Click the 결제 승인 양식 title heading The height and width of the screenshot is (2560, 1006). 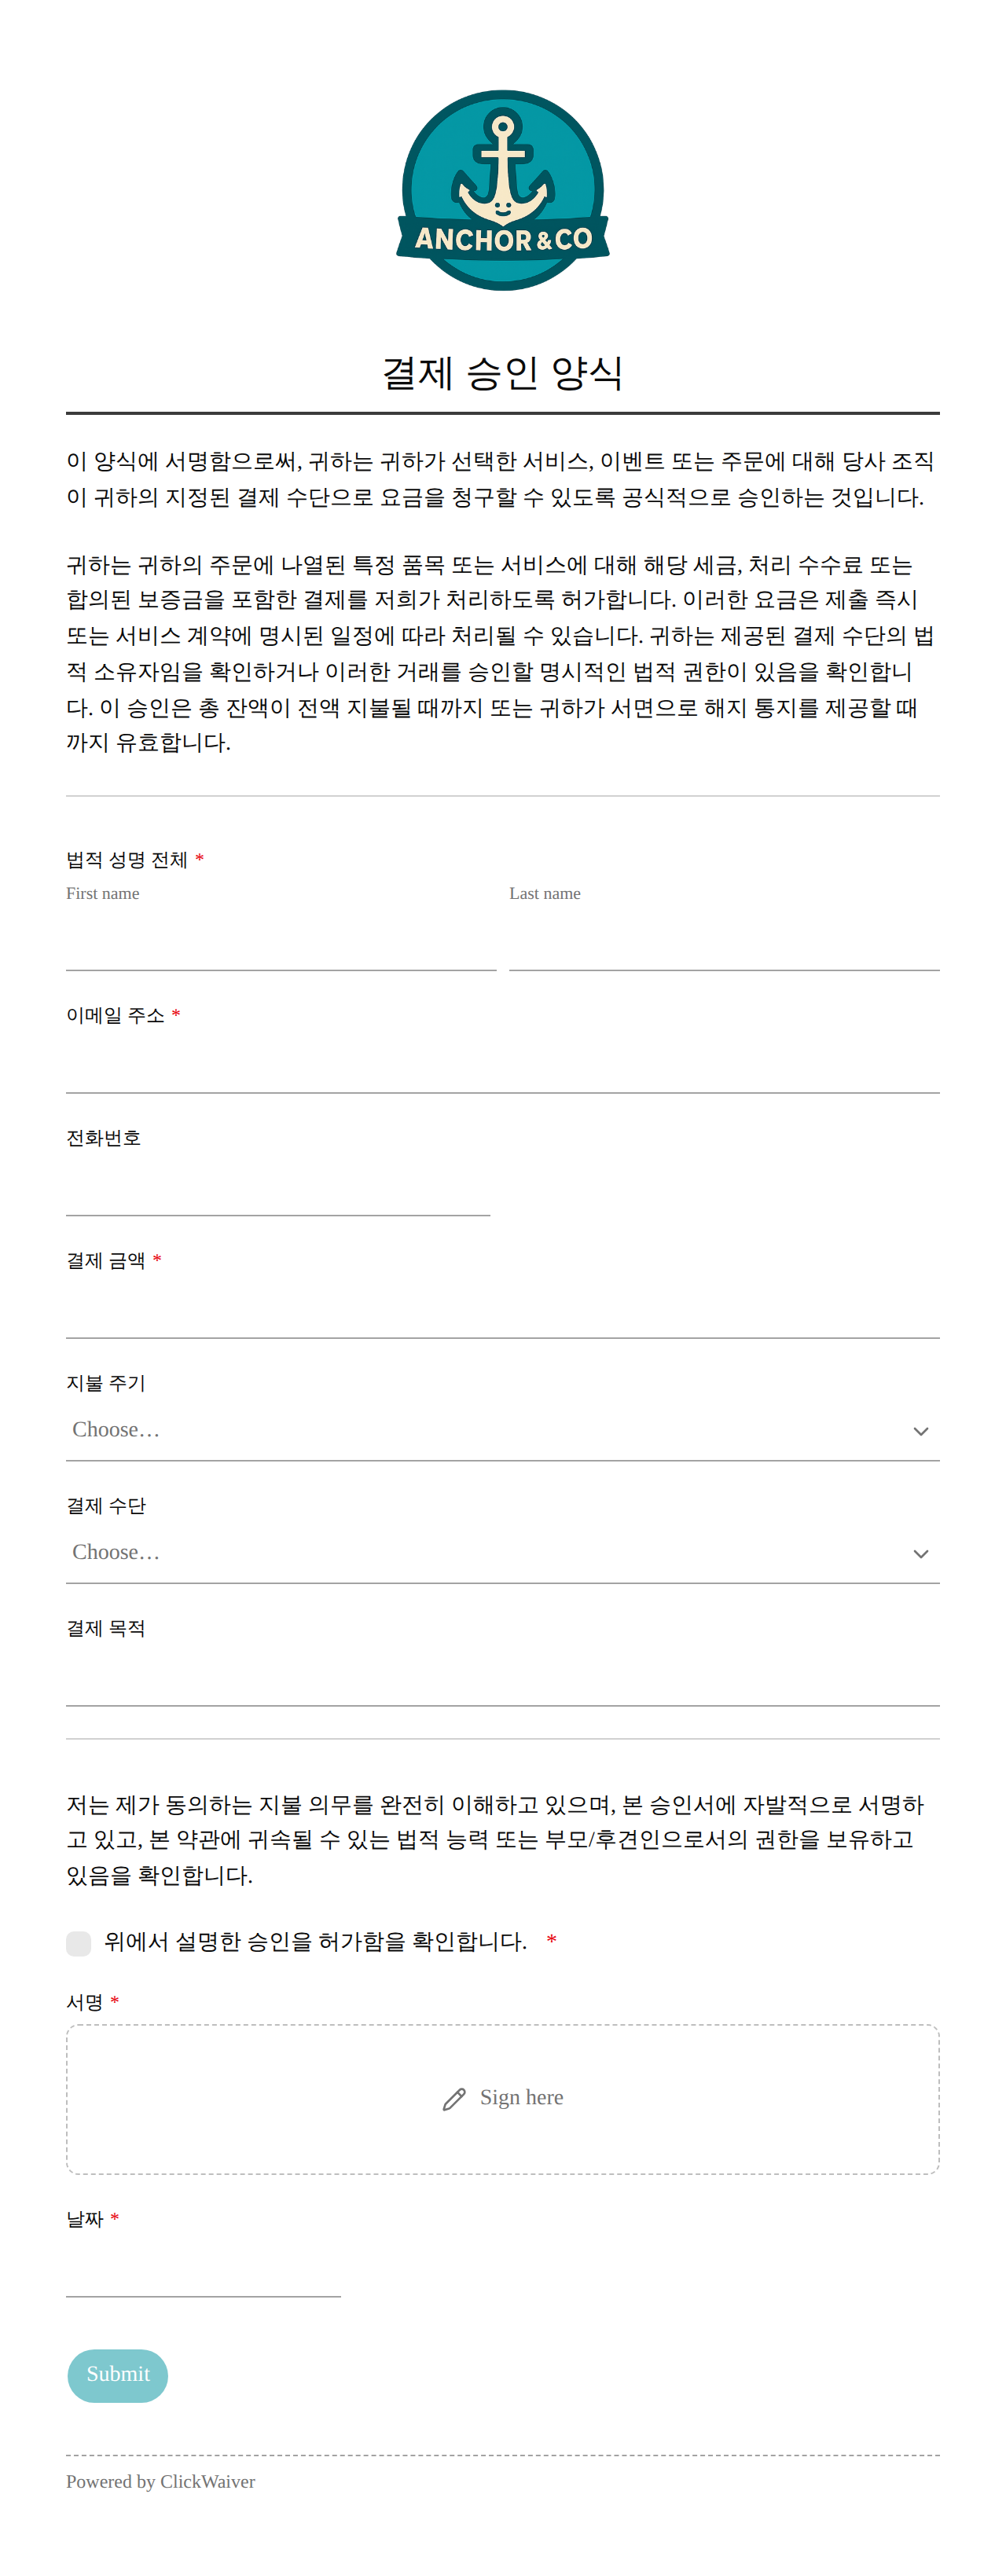(x=502, y=374)
